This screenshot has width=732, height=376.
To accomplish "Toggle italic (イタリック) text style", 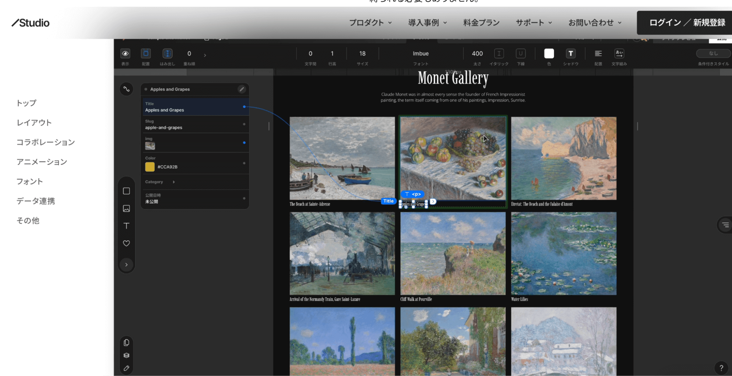I will (499, 54).
